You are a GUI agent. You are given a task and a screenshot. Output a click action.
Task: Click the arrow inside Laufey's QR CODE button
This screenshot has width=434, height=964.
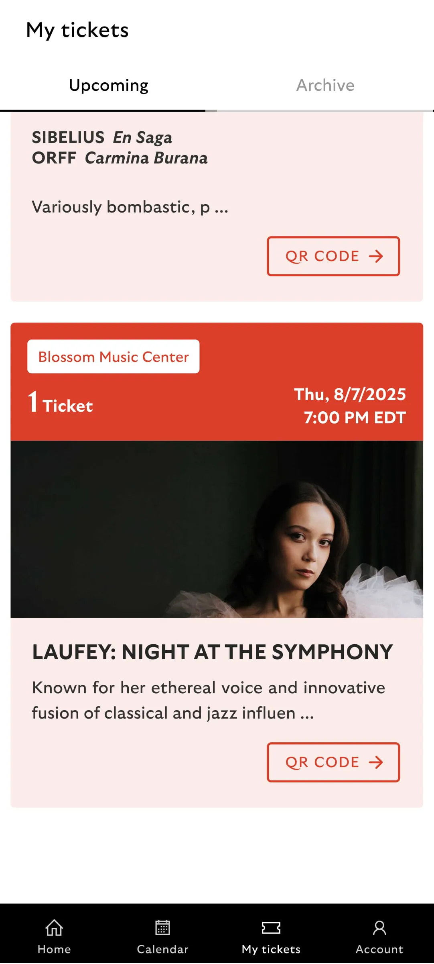(x=376, y=762)
